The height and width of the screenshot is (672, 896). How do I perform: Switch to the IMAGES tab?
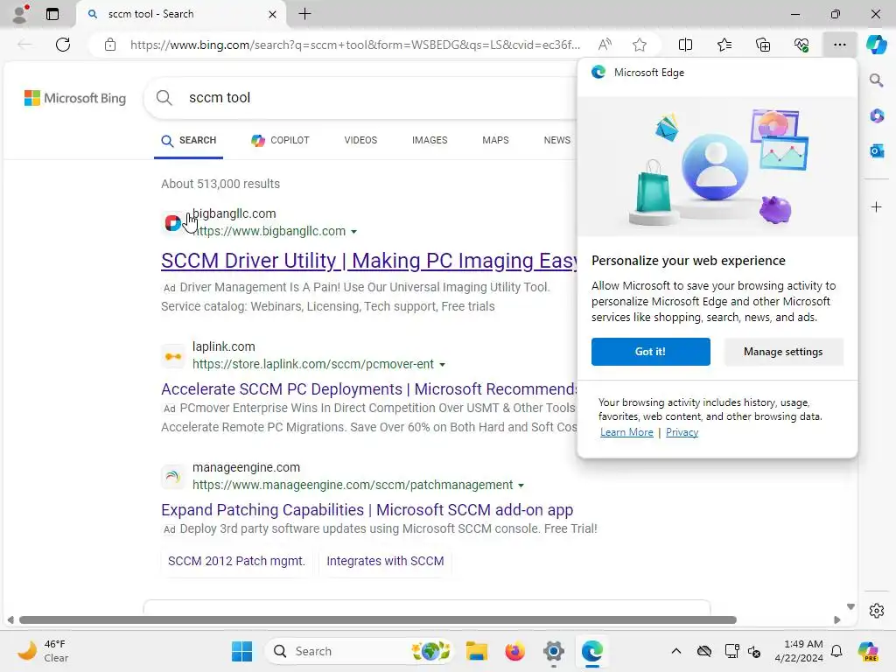pyautogui.click(x=430, y=140)
